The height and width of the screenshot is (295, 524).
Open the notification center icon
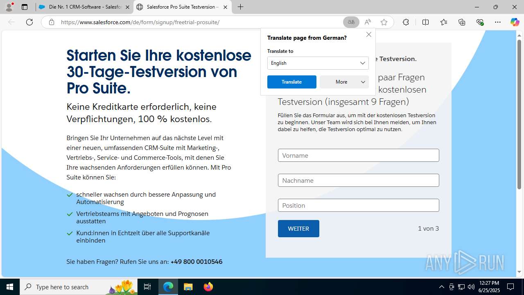tap(510, 287)
